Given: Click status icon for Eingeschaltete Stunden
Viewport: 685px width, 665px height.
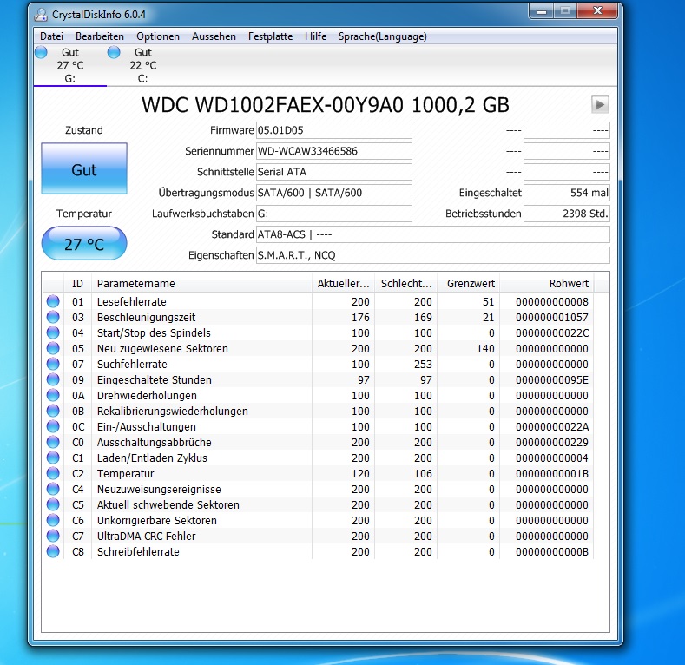Looking at the screenshot, I should 53,379.
